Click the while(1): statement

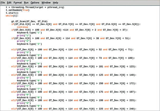[11, 16]
